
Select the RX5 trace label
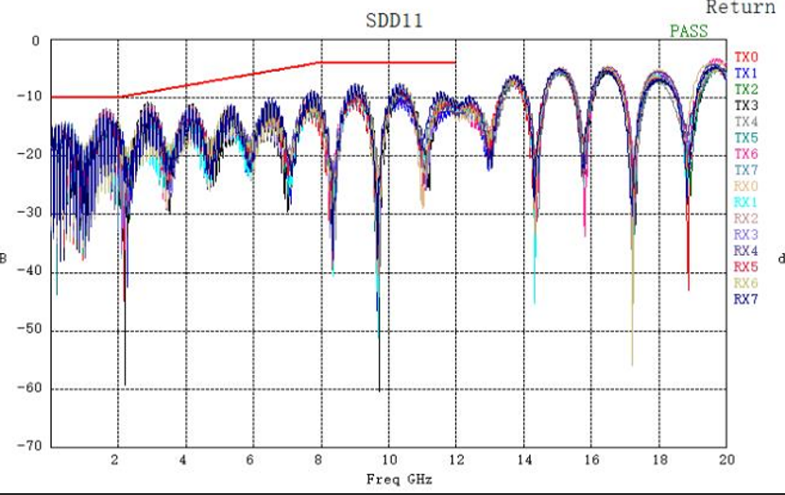click(746, 266)
